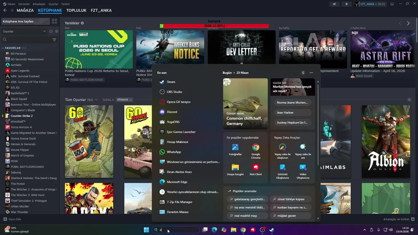
Task: Open the Görünüm menu
Action: [x=24, y=4]
